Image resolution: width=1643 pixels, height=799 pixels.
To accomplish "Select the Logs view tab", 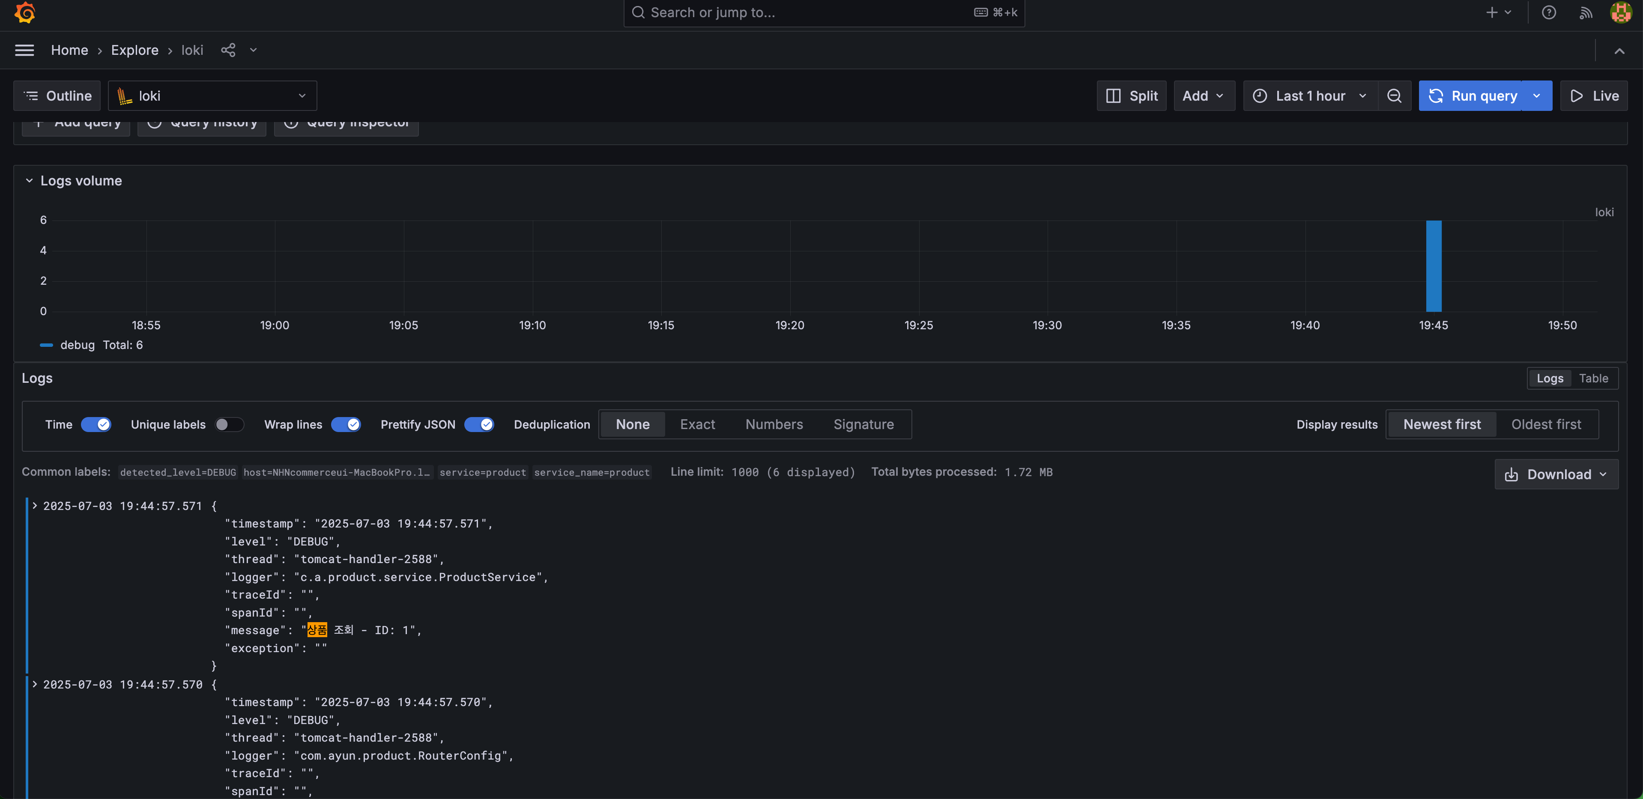I will point(1549,378).
